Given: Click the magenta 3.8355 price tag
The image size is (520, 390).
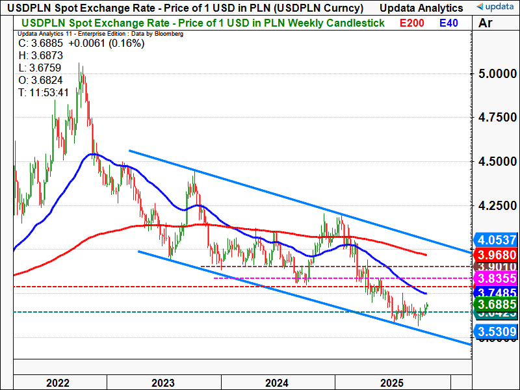Looking at the screenshot, I should point(496,278).
